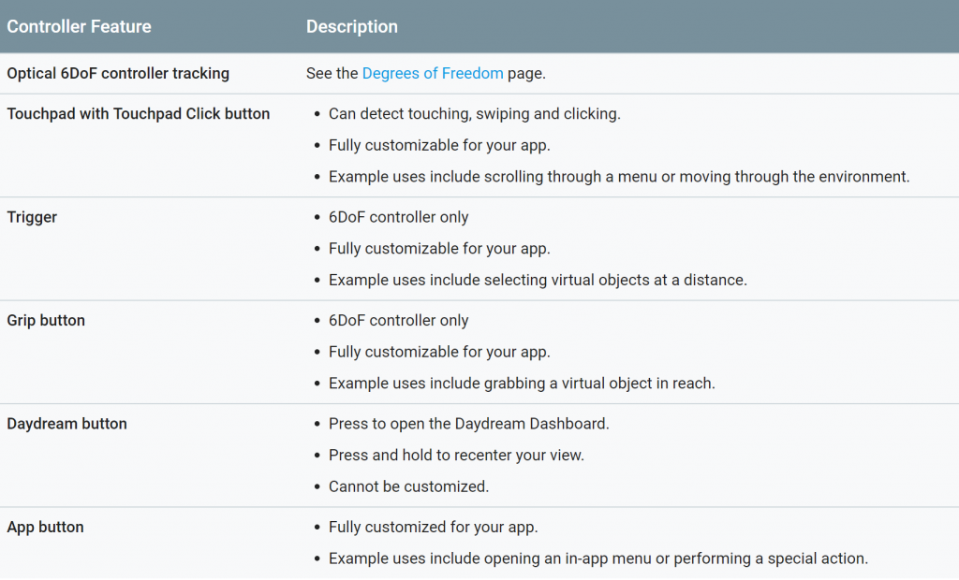Click 'selecting virtual objects at a distance' bullet
The height and width of the screenshot is (580, 959).
pyautogui.click(x=538, y=280)
